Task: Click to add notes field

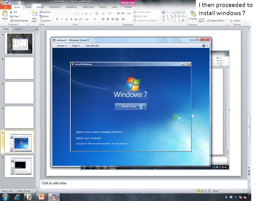Action: [143, 184]
